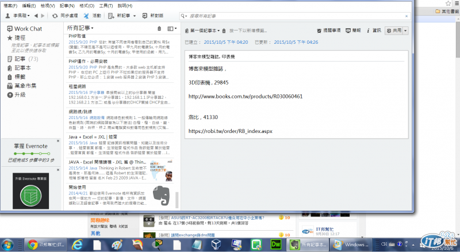Image resolution: width=460 pixels, height=252 pixels.
Task: Click the Evernote premium upgrade thumbnail
Action: tap(31, 191)
